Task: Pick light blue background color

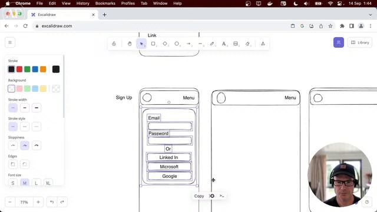Action: tap(35, 89)
